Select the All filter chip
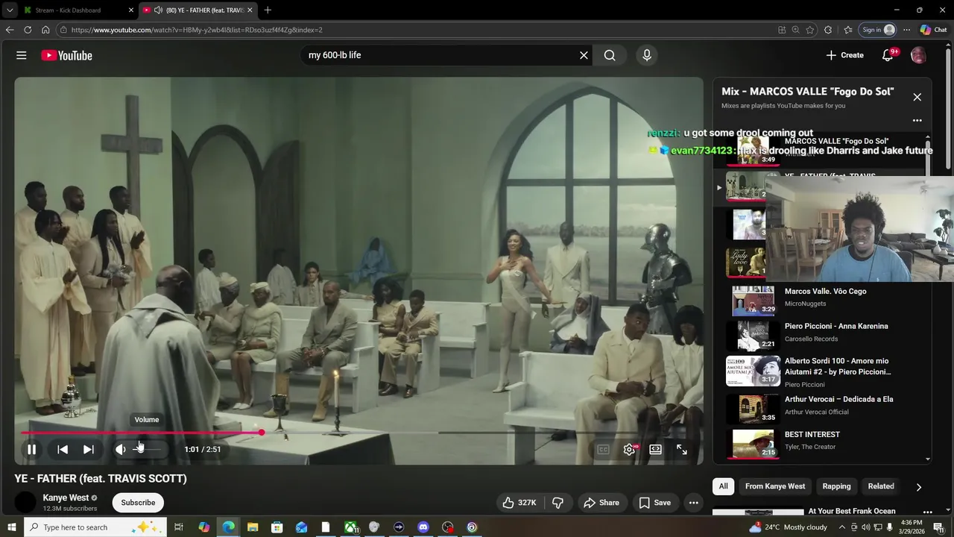 (x=723, y=486)
